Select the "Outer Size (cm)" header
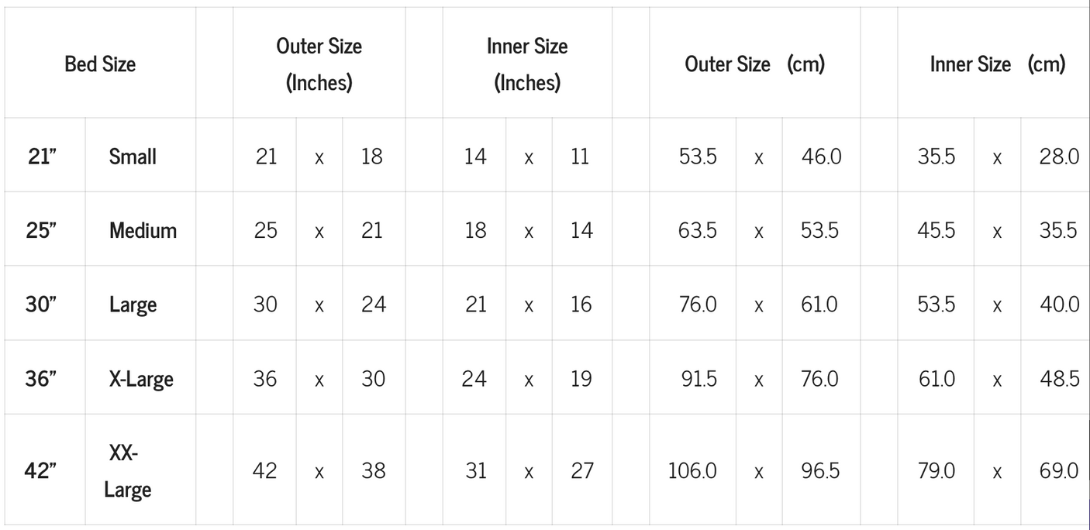The width and height of the screenshot is (1090, 530). coord(754,64)
